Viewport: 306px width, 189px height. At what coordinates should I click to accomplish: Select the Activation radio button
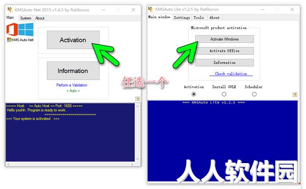194,94
